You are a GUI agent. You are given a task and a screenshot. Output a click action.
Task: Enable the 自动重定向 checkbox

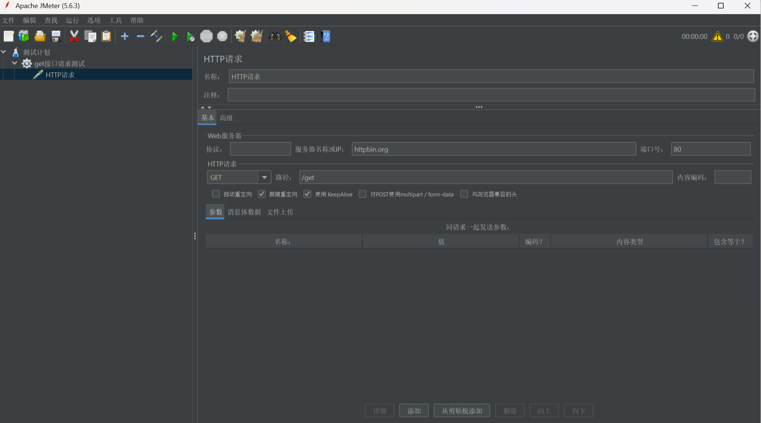216,194
